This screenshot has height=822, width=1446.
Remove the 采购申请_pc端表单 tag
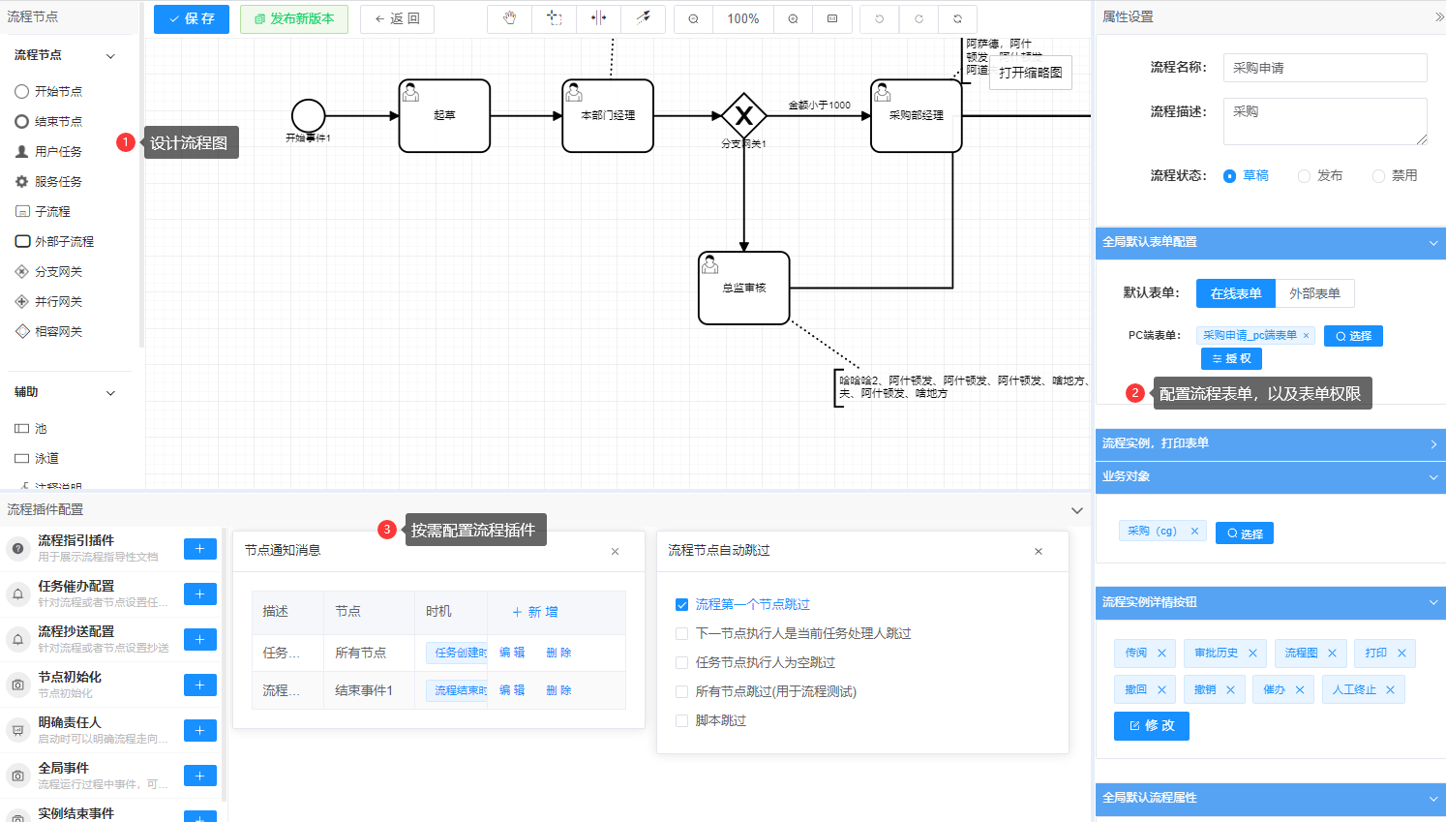tap(1306, 336)
